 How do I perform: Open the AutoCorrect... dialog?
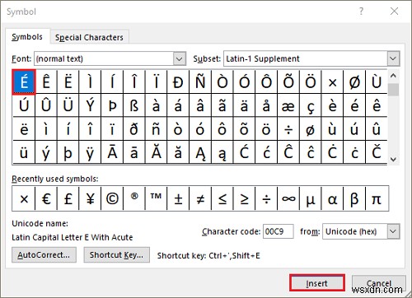(44, 255)
